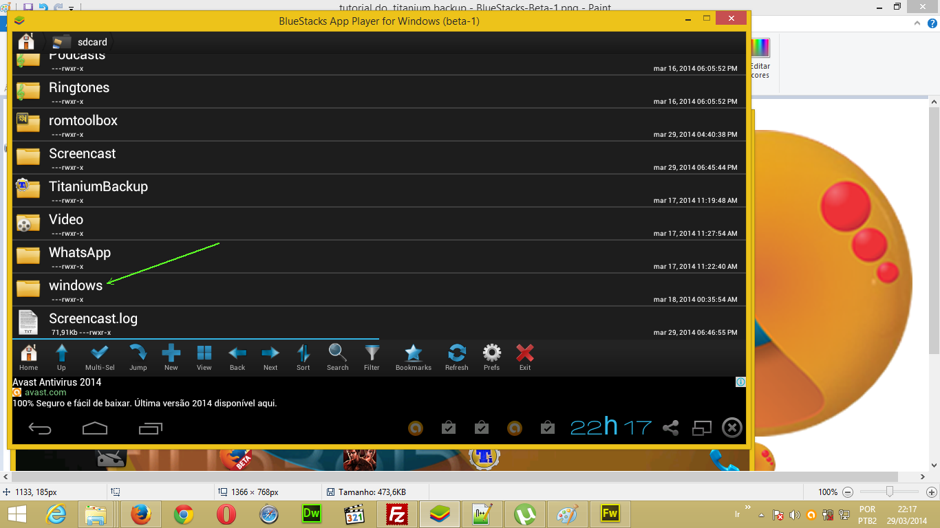Viewport: 940px width, 528px height.
Task: Click date 'mar 18, 2014 00:35:54 AM'
Action: 695,300
